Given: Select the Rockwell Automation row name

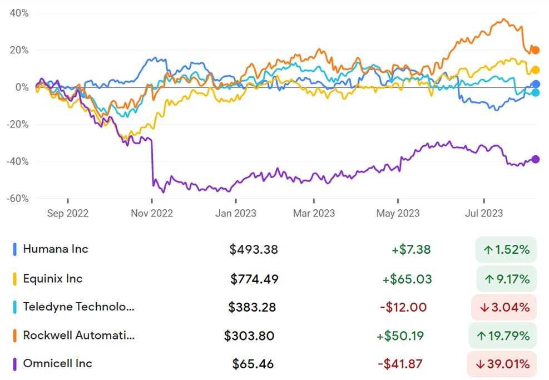Looking at the screenshot, I should 79,335.
